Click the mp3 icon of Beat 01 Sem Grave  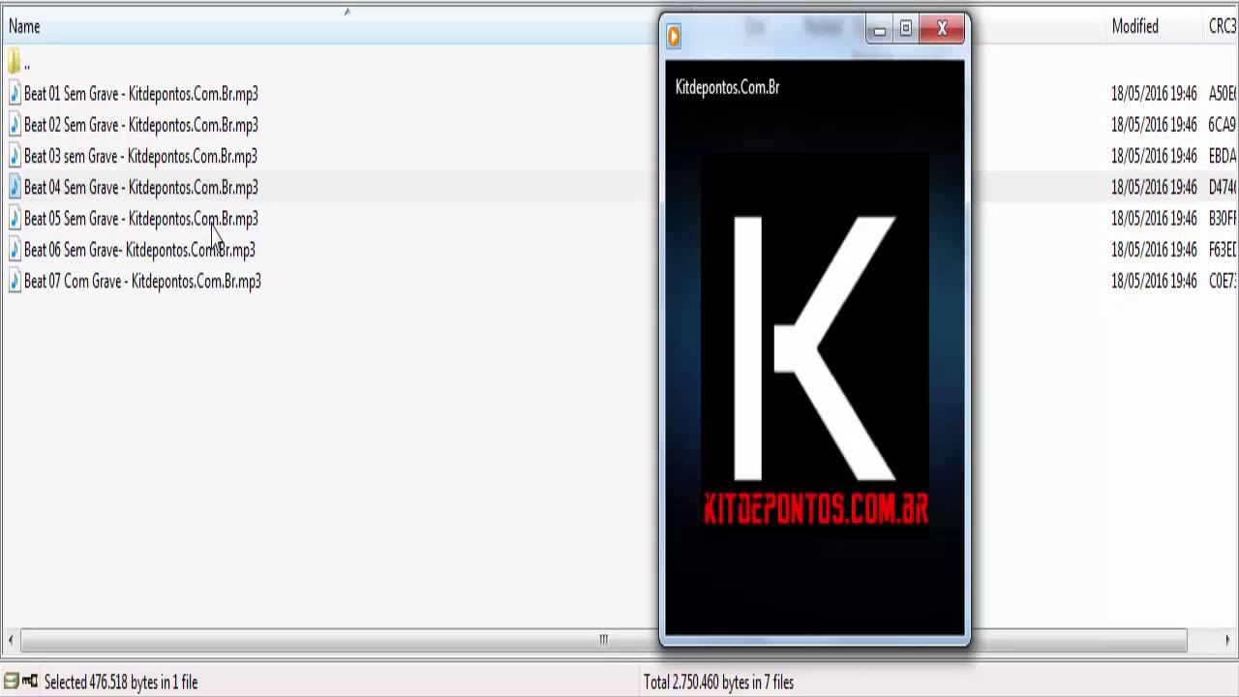point(15,94)
